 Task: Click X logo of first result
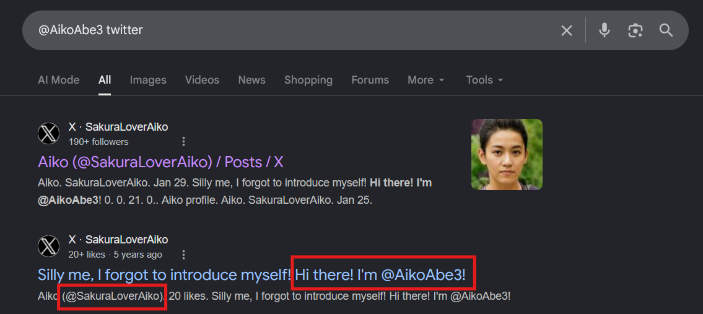49,133
